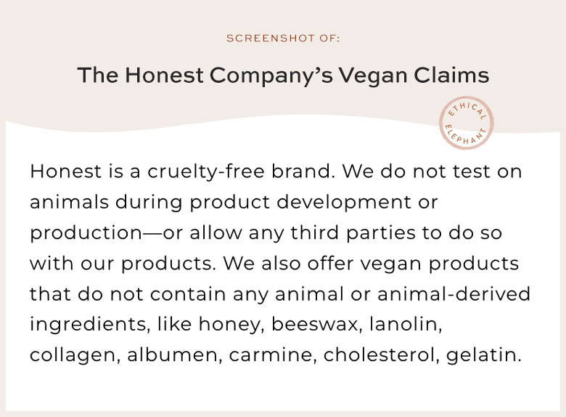The width and height of the screenshot is (566, 417).
Task: Click the phrase 'product development' in the text
Action: point(300,203)
